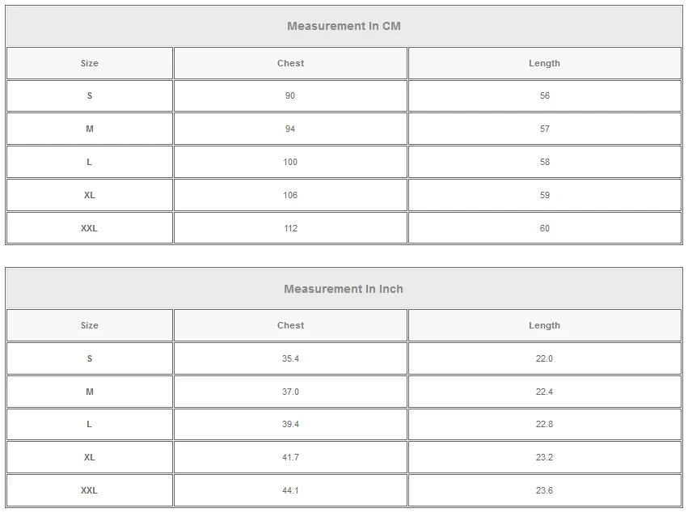
Task: Select the length value 23.6 cell
Action: tap(544, 490)
